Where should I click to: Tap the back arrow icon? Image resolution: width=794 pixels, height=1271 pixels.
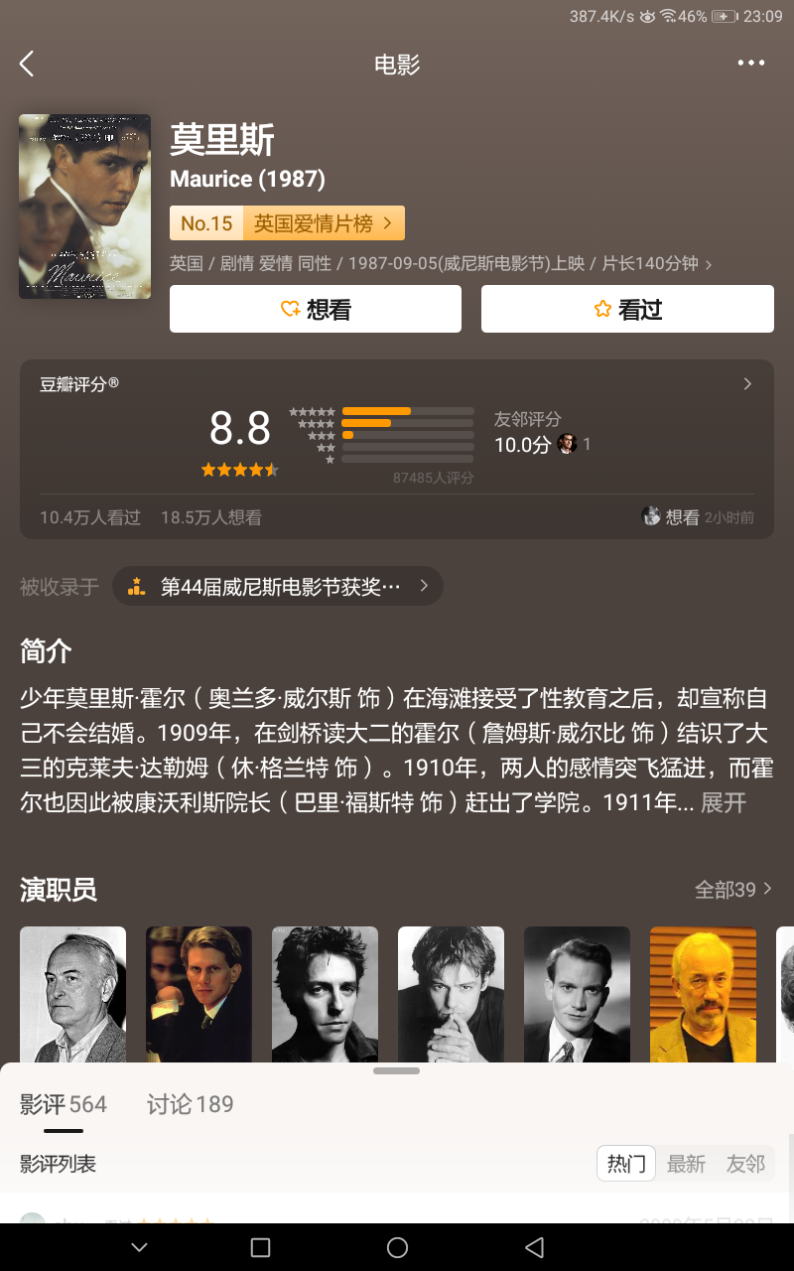27,64
